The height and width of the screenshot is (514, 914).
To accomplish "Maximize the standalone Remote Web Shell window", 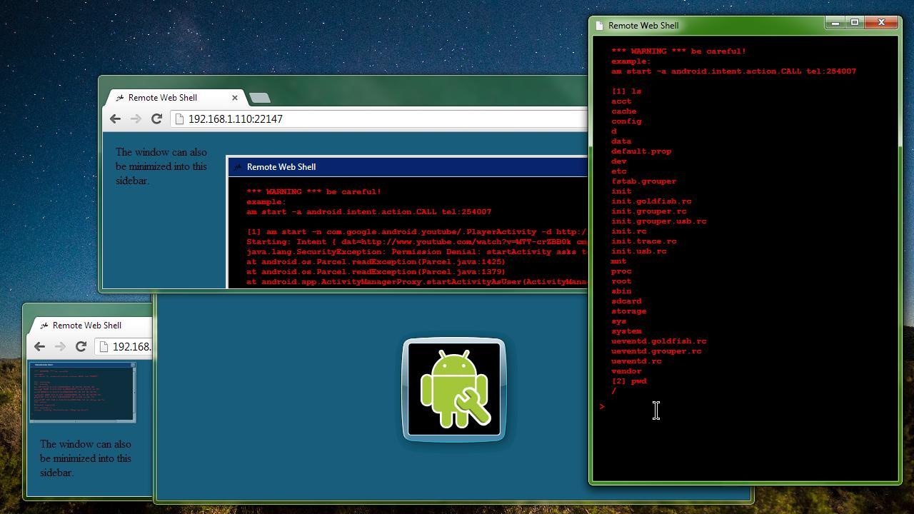I will click(x=854, y=23).
